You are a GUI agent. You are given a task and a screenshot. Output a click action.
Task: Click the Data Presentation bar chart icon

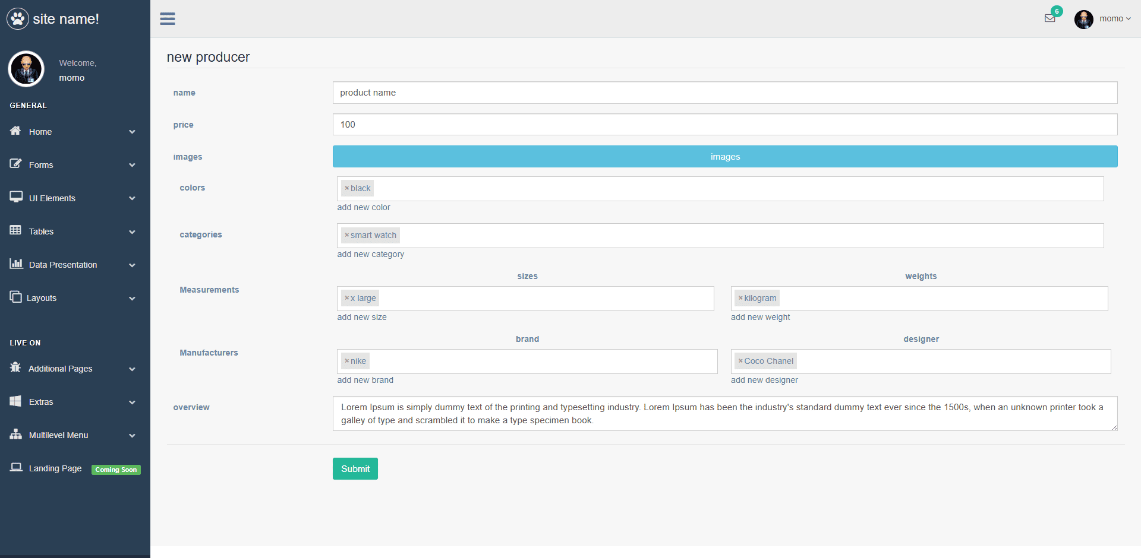16,264
